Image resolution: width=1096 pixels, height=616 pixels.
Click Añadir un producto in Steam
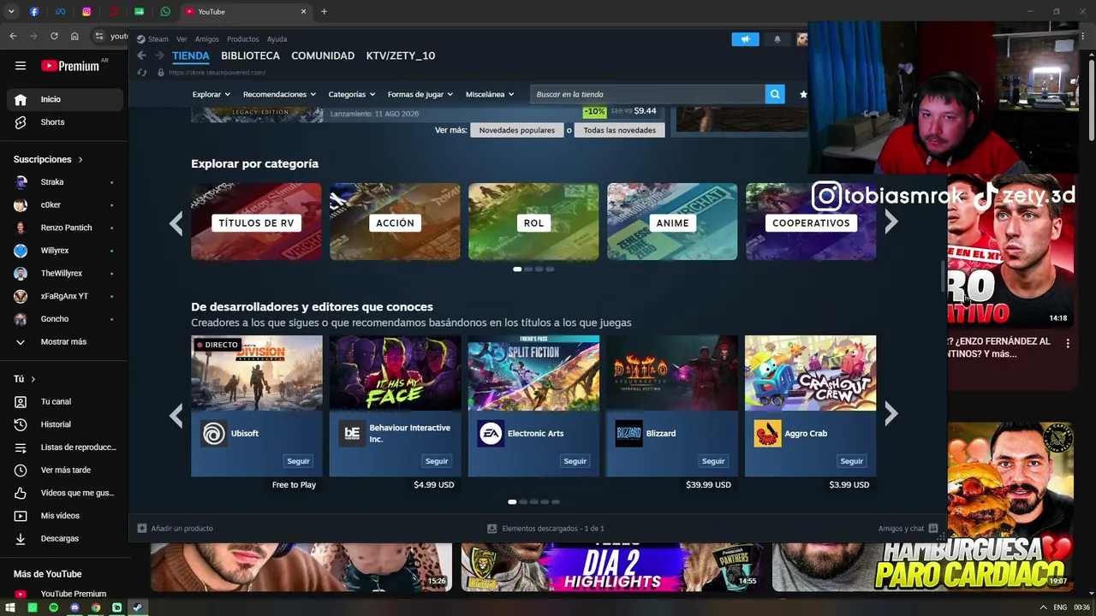176,529
